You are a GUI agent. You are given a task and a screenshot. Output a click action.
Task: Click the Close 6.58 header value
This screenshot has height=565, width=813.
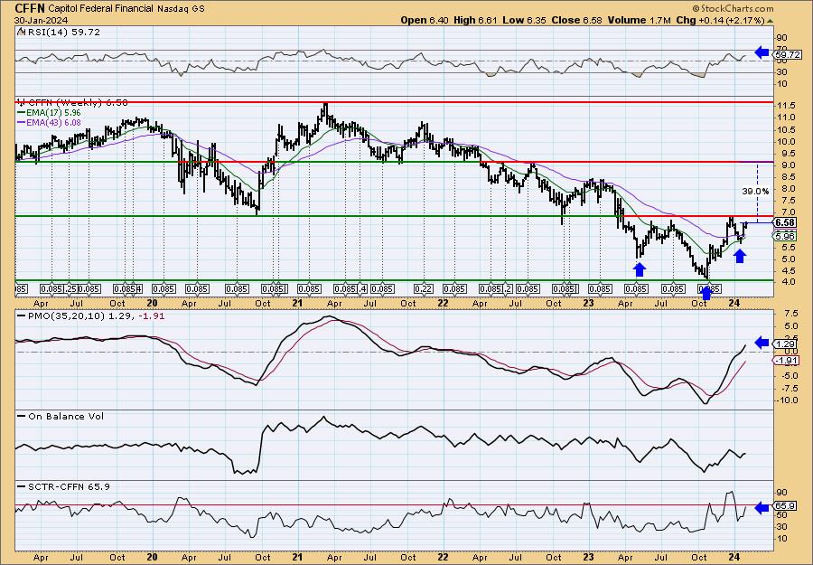tap(577, 20)
